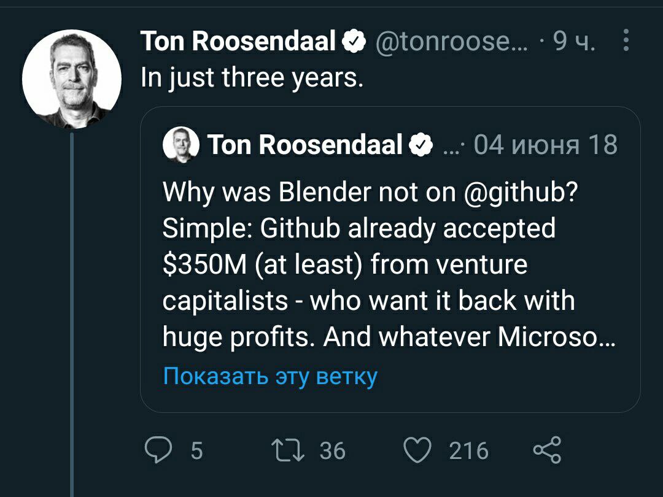
Task: Open quoted tweet about Blender and @github
Action: [390, 260]
